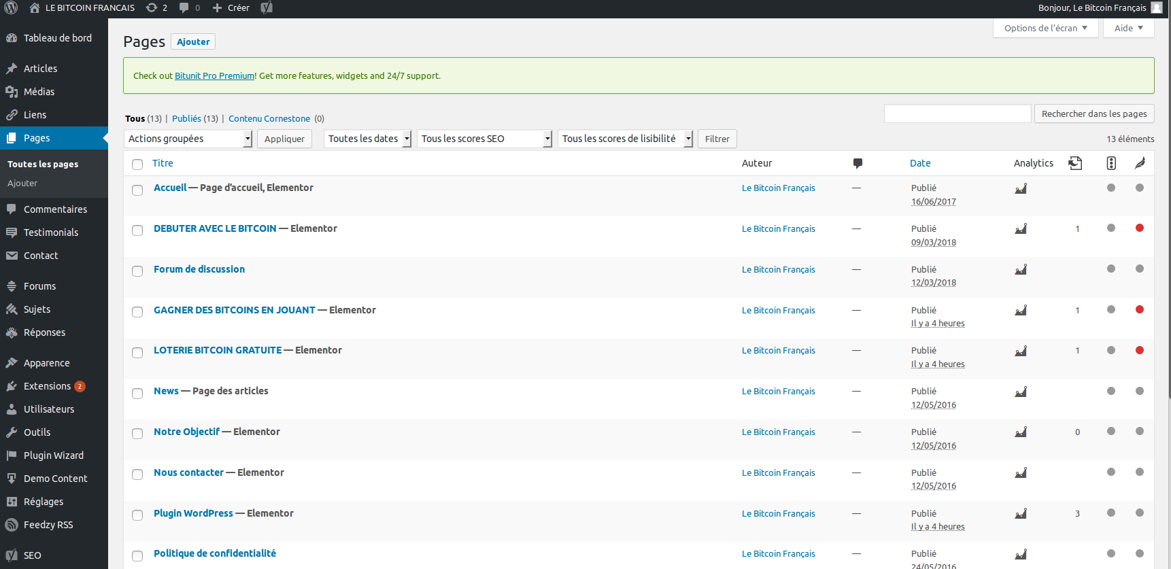Open Analytics chart for Plugin WordPress row
Viewport: 1171px width, 569px height.
coord(1021,514)
